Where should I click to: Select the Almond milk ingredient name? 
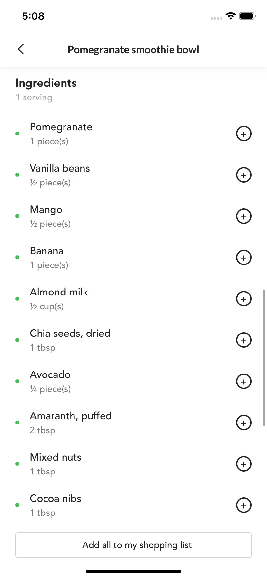(x=59, y=292)
